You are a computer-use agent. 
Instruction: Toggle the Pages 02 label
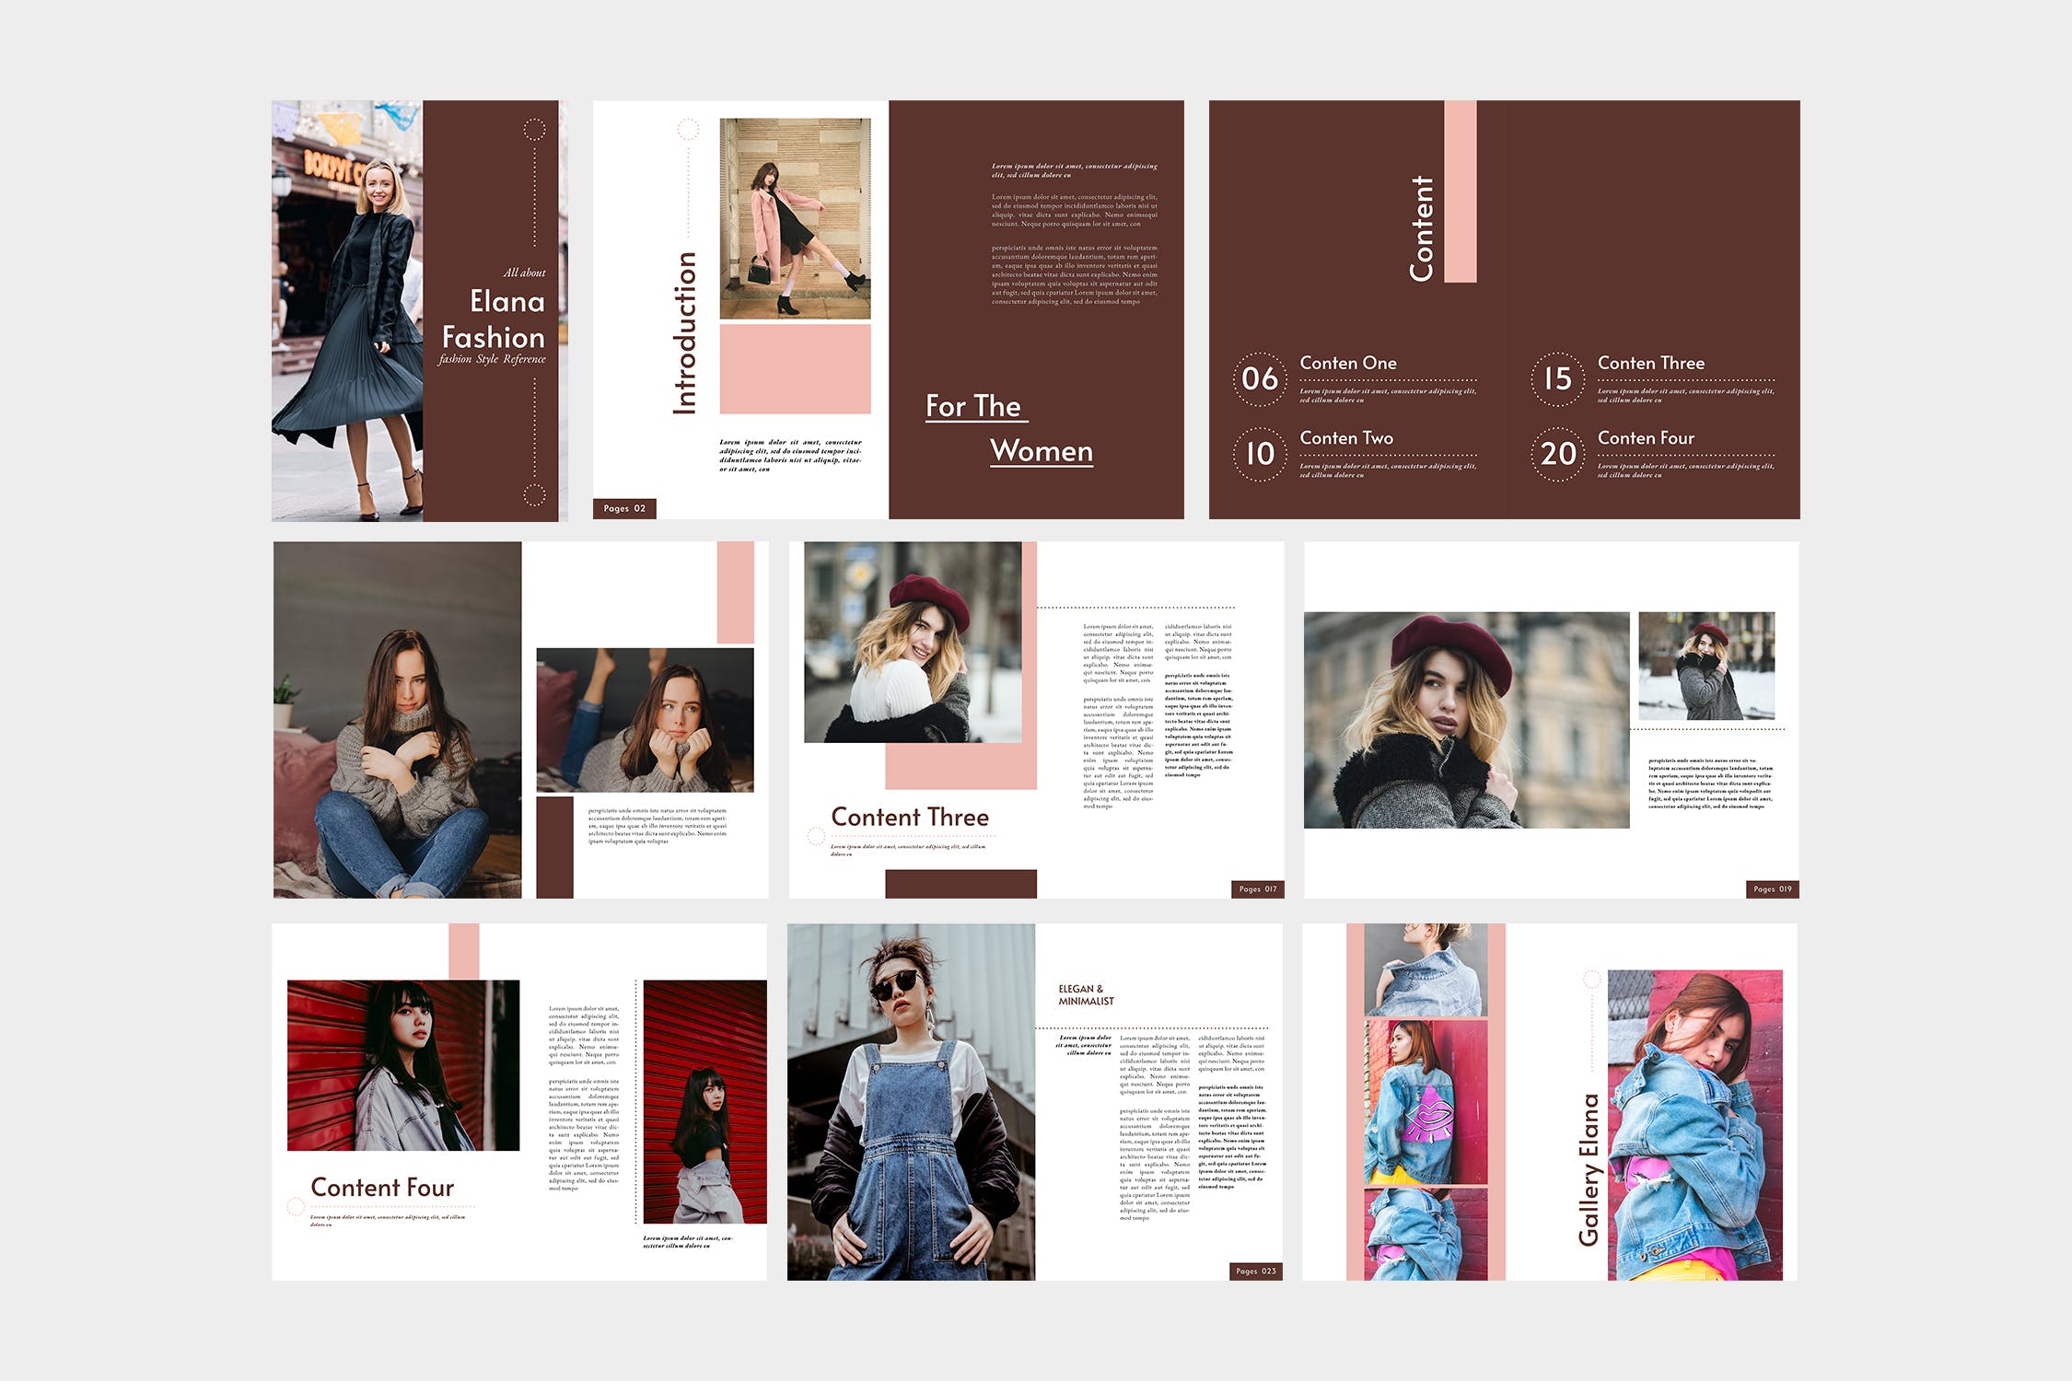[x=627, y=507]
